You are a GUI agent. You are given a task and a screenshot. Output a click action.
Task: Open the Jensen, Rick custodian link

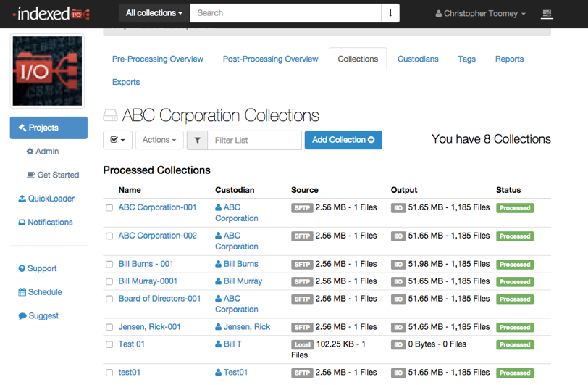tap(243, 327)
